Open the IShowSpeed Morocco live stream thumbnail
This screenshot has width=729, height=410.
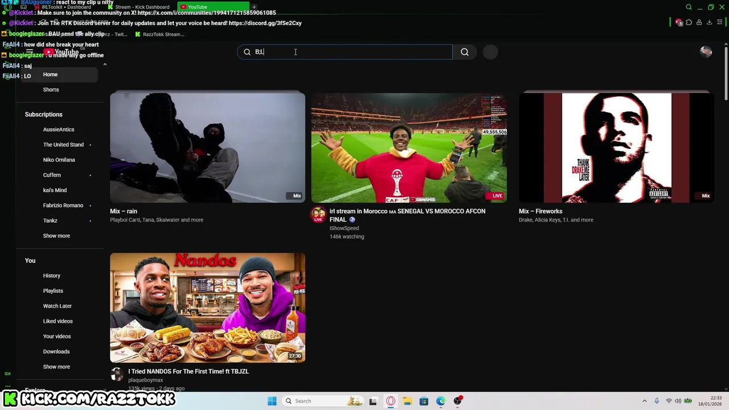pyautogui.click(x=409, y=147)
